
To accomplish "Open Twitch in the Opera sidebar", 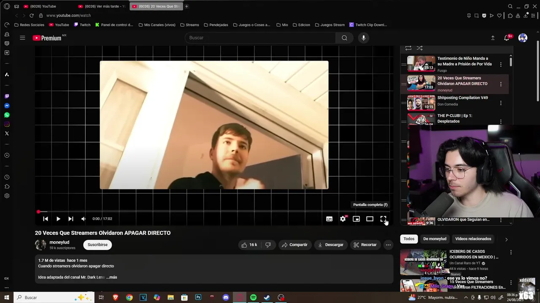I will [7, 96].
